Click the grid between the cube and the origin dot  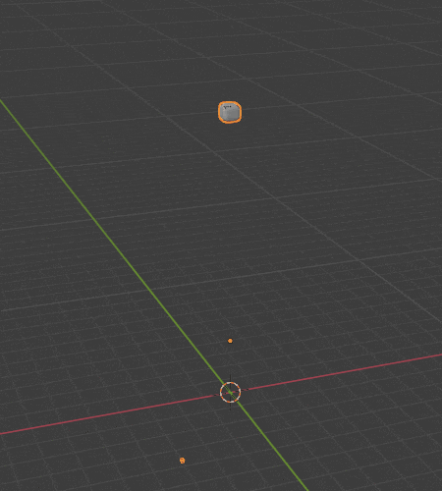coord(230,229)
